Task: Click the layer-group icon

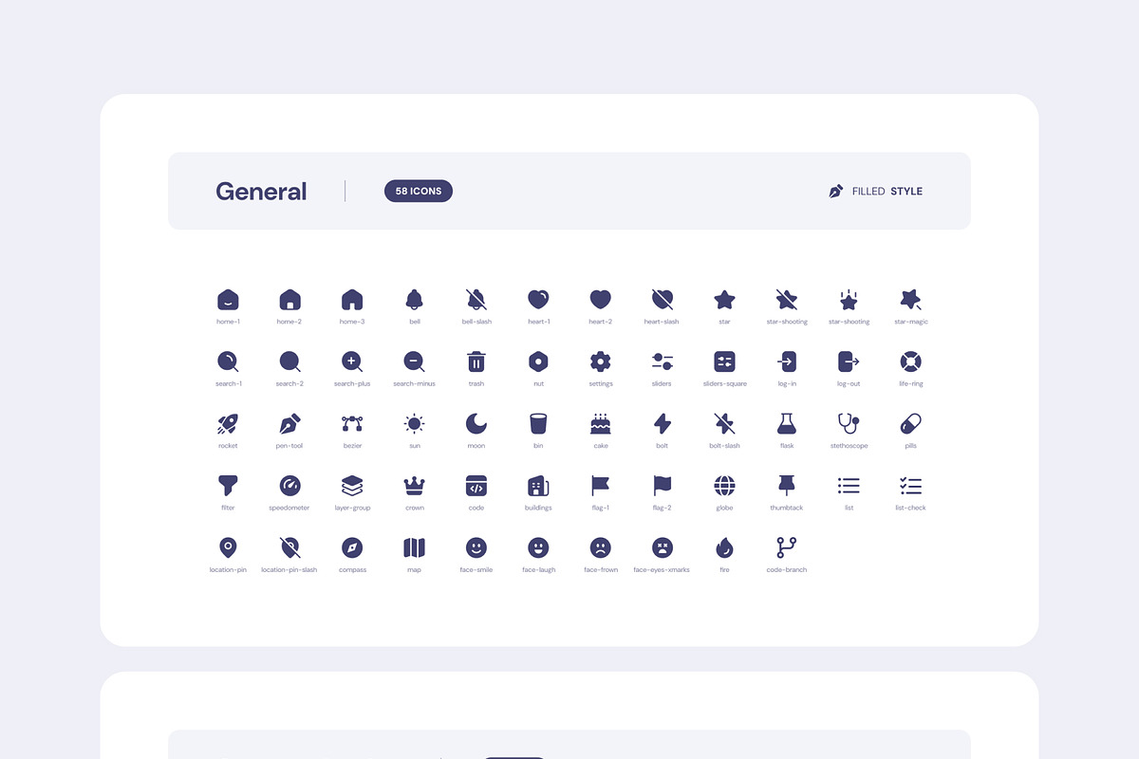Action: (x=352, y=486)
